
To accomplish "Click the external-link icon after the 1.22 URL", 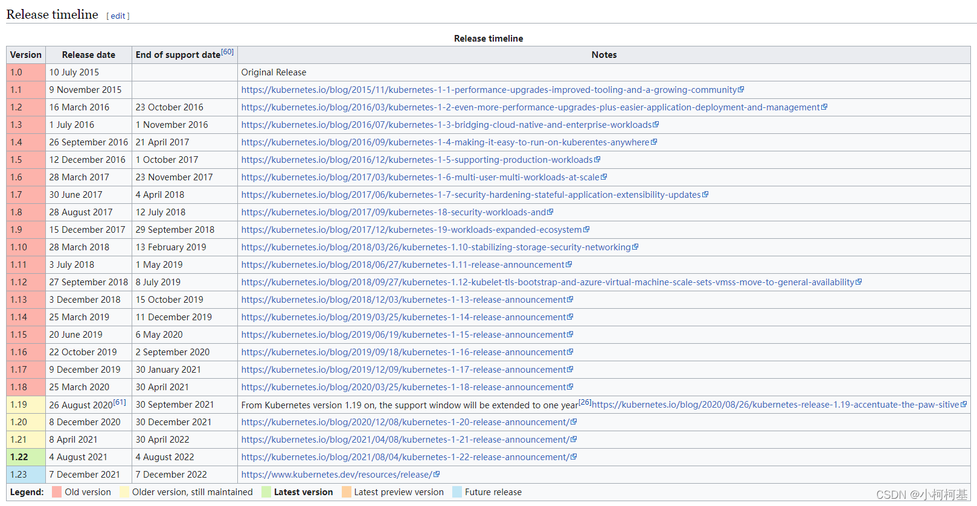I will (x=574, y=457).
